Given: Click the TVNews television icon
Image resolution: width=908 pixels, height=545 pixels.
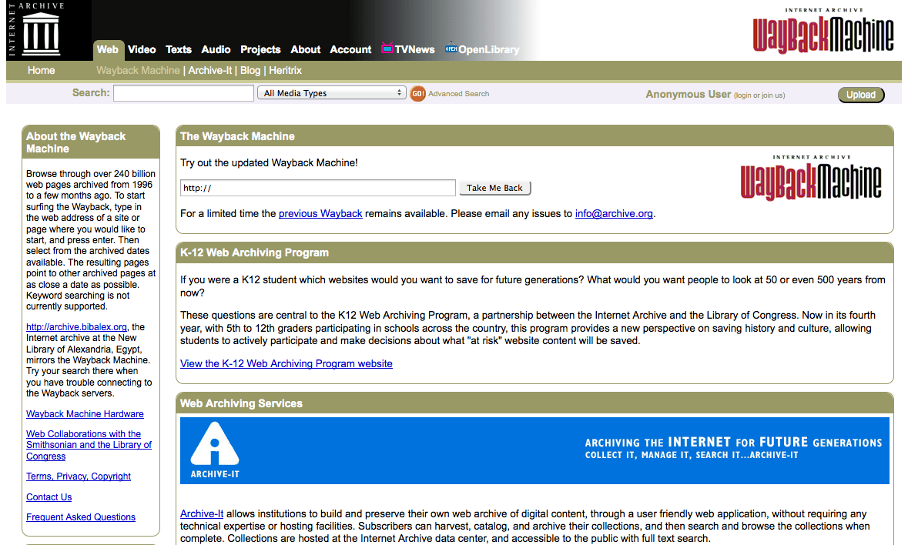Looking at the screenshot, I should [387, 48].
